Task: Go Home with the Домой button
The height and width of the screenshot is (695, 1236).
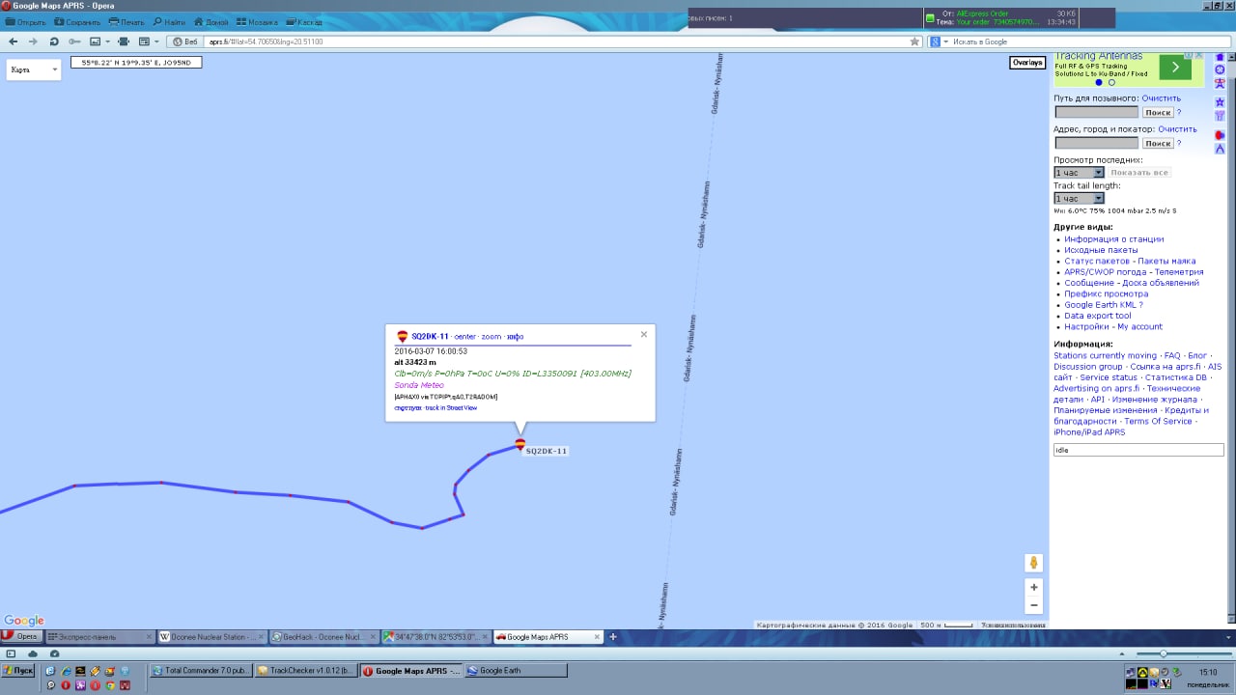Action: [x=211, y=22]
